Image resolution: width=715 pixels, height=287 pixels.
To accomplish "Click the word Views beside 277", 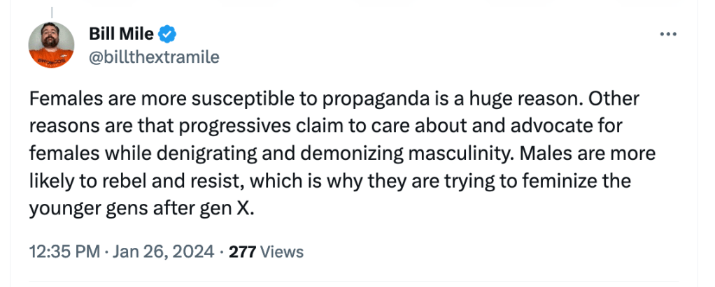I will point(281,251).
